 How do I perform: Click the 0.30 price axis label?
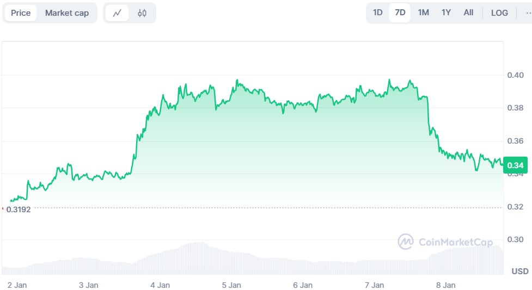tap(516, 239)
